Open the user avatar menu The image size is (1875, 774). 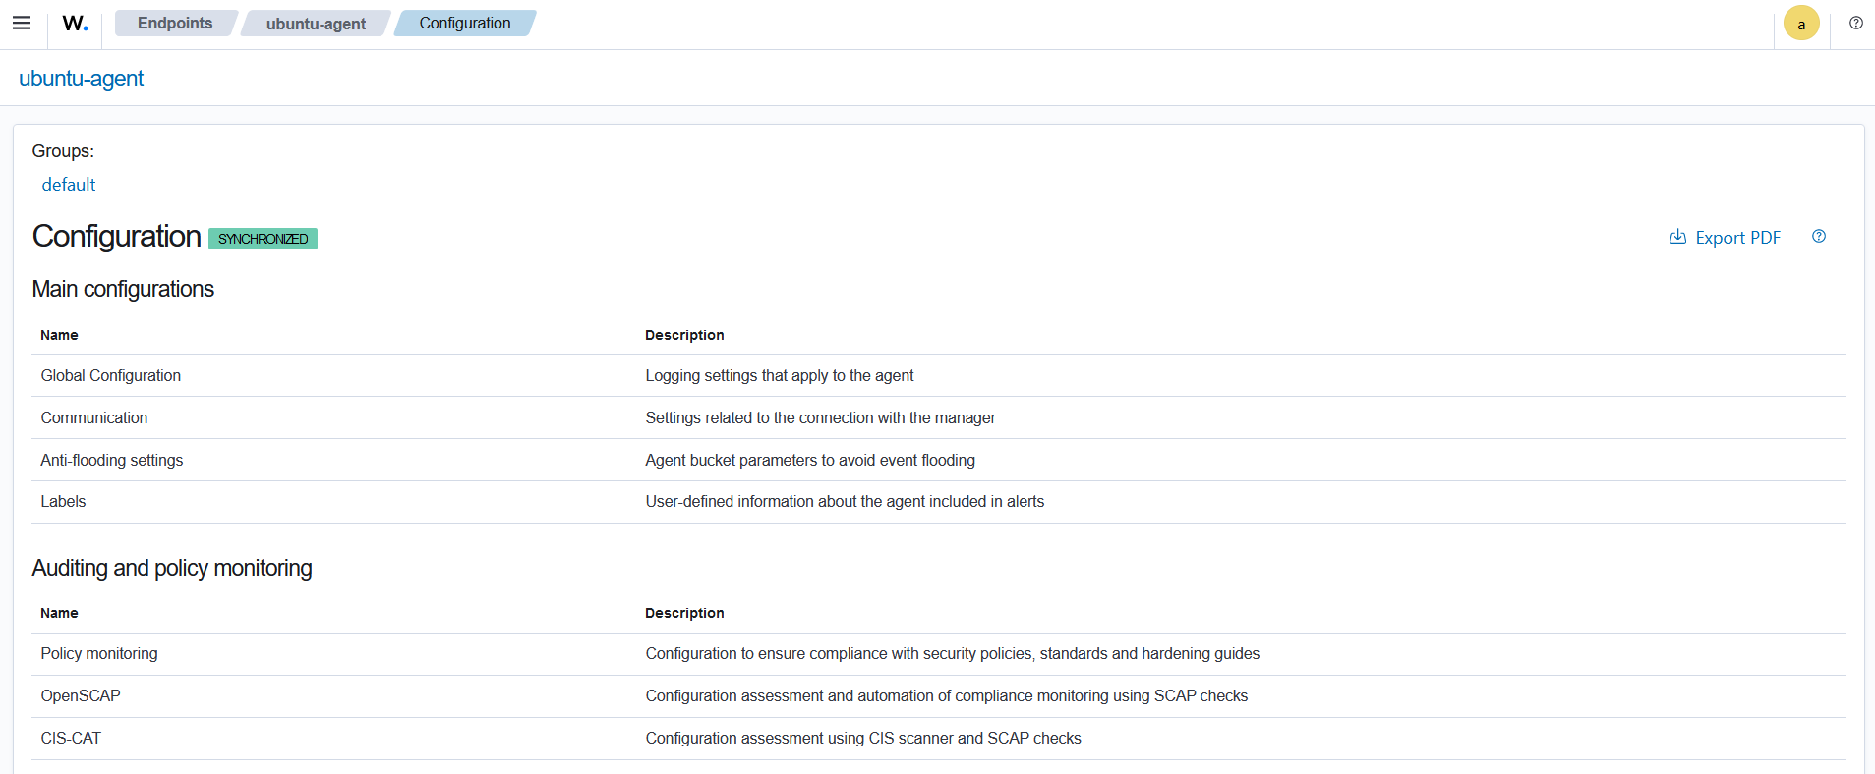point(1800,24)
